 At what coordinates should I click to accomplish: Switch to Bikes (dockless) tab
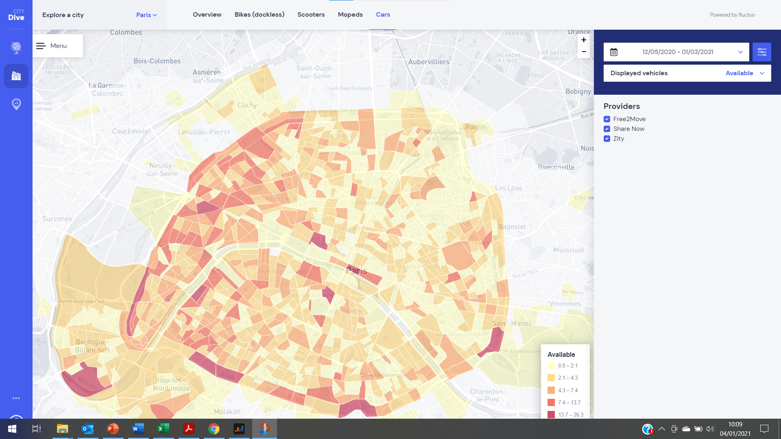click(259, 15)
